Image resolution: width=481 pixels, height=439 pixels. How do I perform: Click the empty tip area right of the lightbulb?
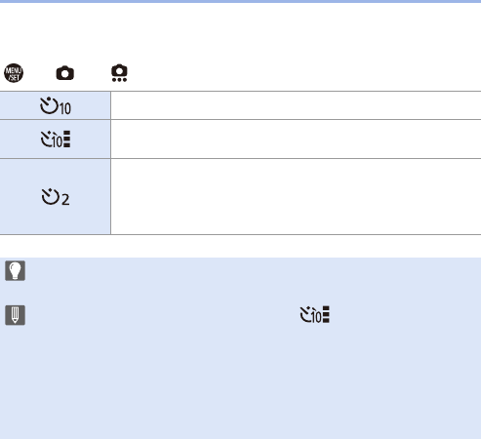254,270
